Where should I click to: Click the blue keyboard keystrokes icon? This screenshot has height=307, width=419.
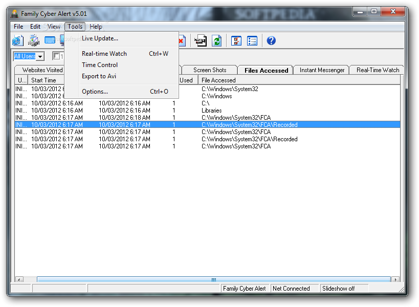tap(50, 40)
